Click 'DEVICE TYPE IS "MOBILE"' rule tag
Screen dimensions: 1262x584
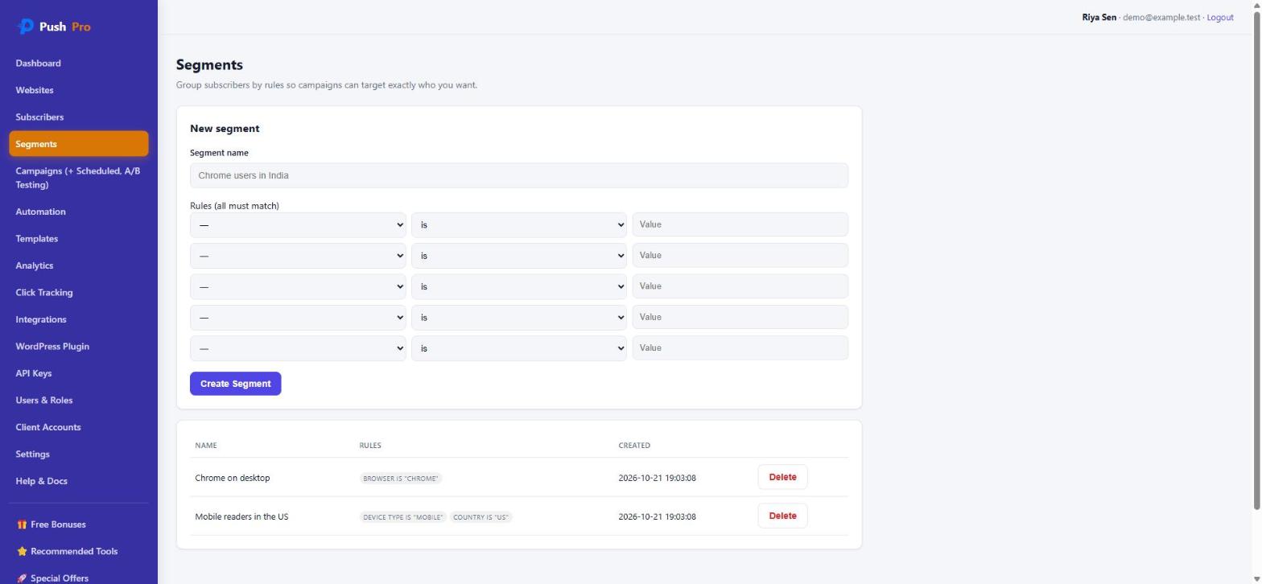point(402,516)
